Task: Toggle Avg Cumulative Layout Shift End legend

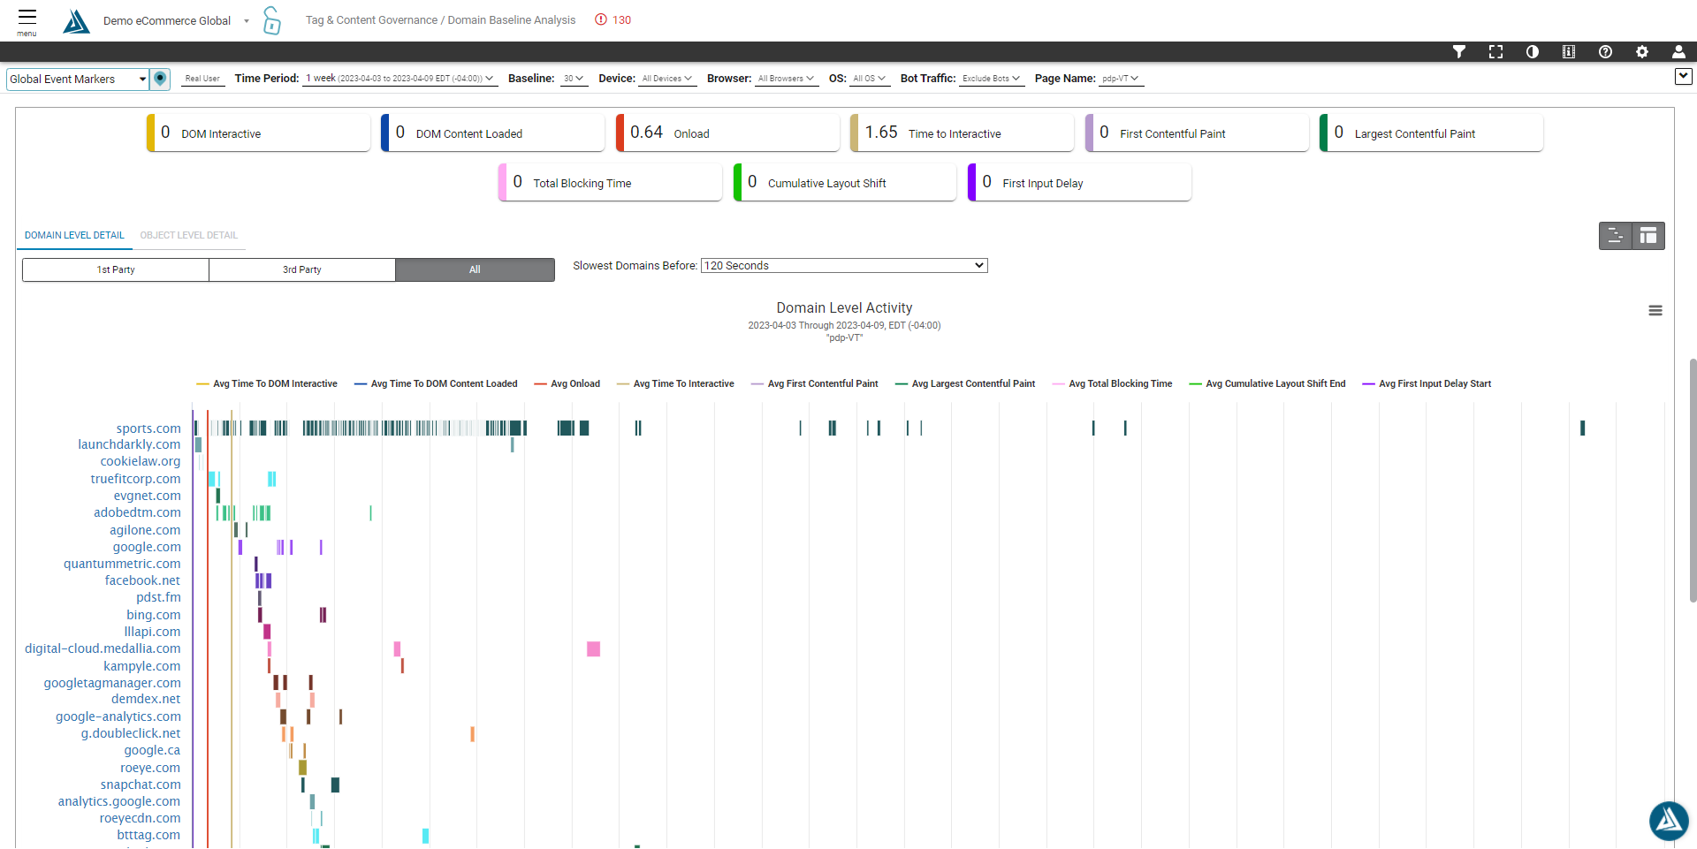Action: 1267,384
